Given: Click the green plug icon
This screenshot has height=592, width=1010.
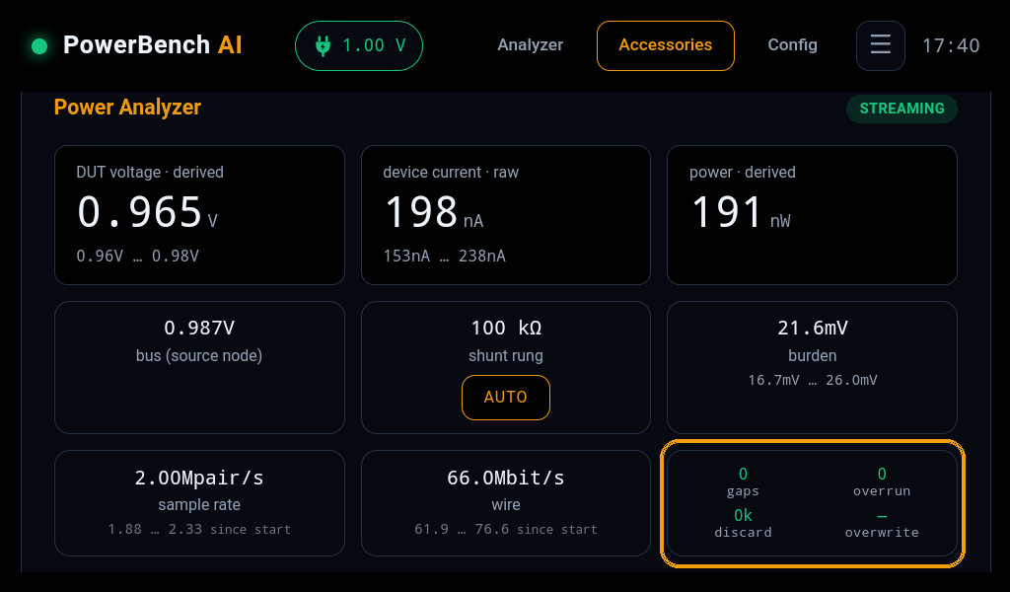Looking at the screenshot, I should 324,45.
